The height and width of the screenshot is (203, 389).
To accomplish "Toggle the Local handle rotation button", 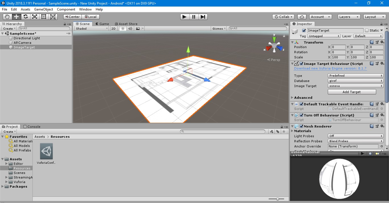I will (x=91, y=17).
